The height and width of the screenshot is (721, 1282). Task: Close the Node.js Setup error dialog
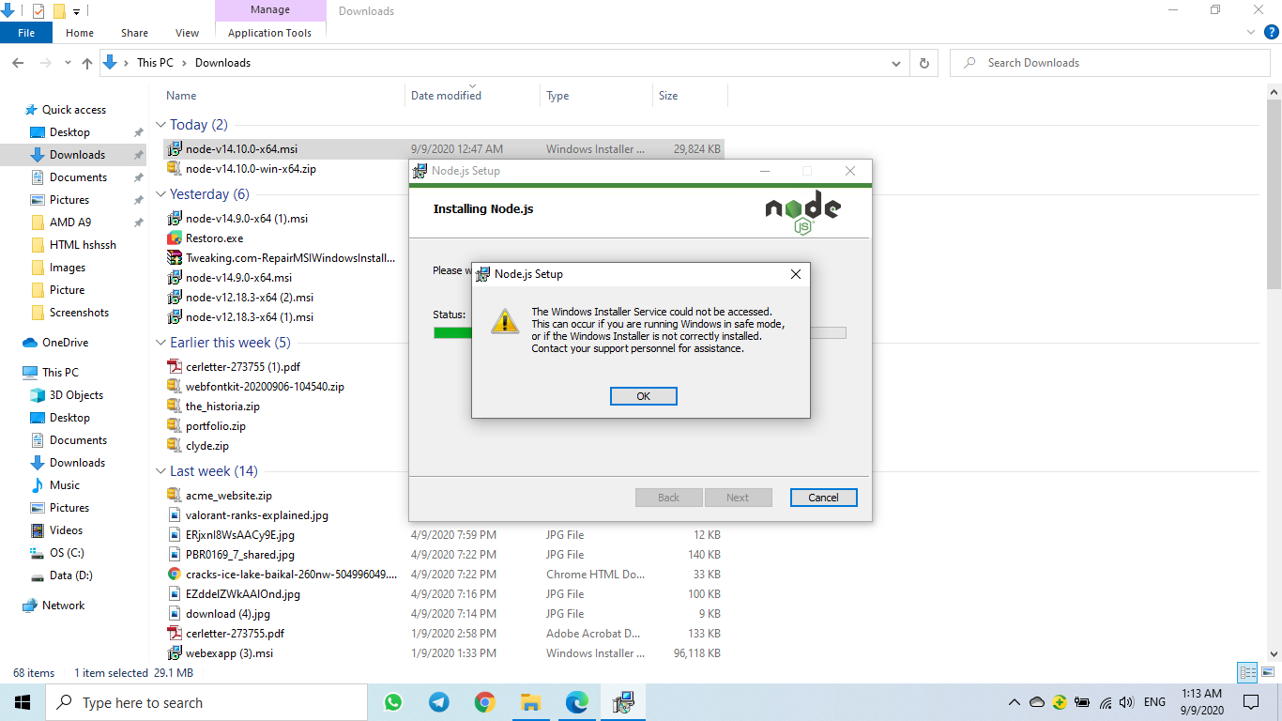(x=795, y=274)
